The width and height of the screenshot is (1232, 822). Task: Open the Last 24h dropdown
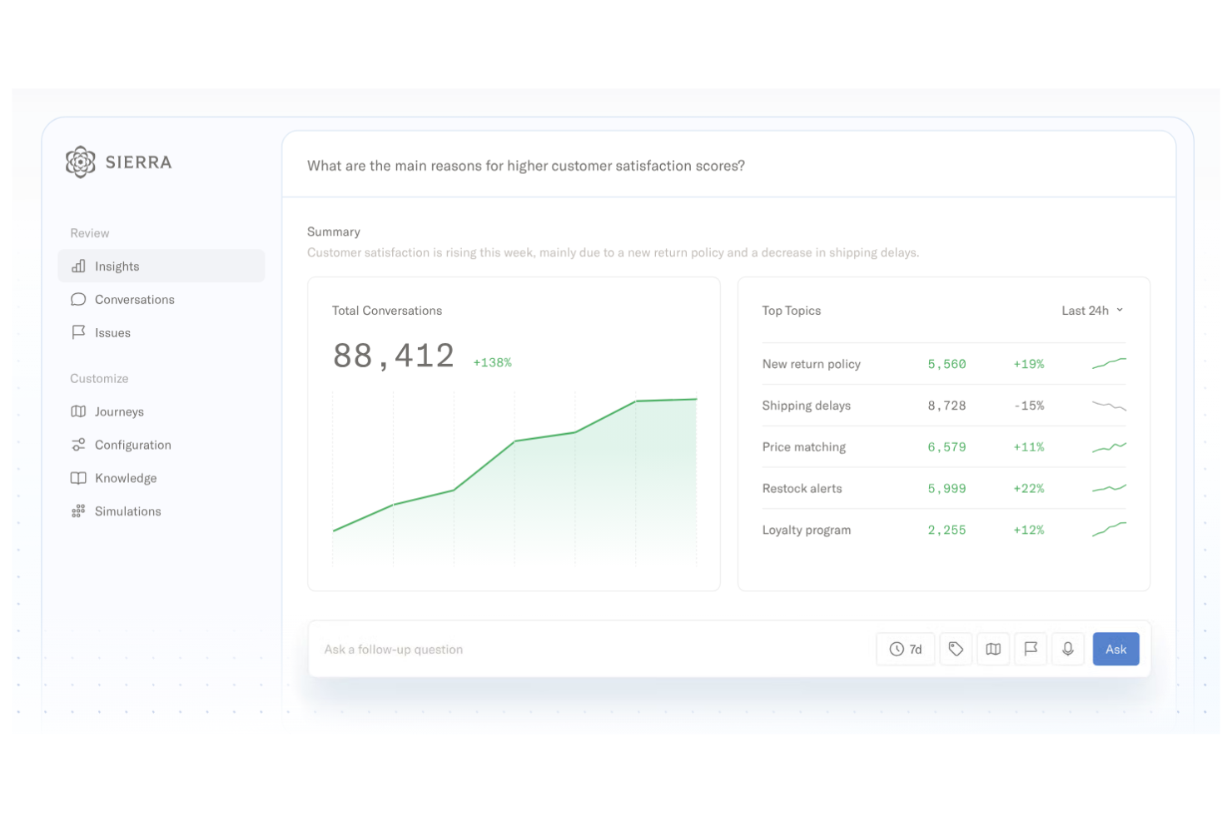point(1092,311)
